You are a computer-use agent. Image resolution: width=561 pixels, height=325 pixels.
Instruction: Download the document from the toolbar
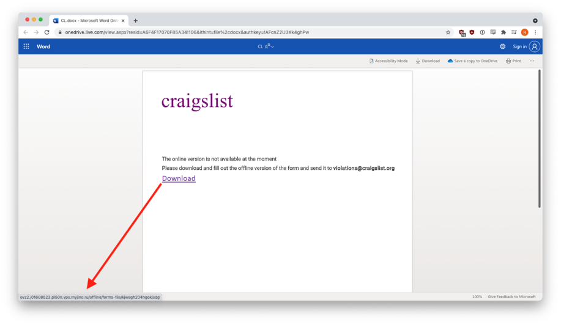tap(428, 61)
